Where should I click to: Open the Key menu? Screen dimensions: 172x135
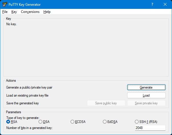pos(14,12)
